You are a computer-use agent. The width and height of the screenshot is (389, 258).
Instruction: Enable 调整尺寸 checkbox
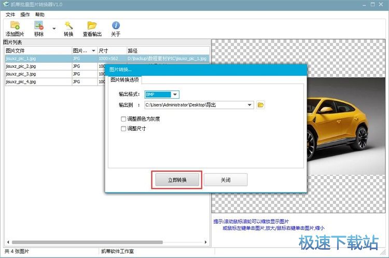123,129
